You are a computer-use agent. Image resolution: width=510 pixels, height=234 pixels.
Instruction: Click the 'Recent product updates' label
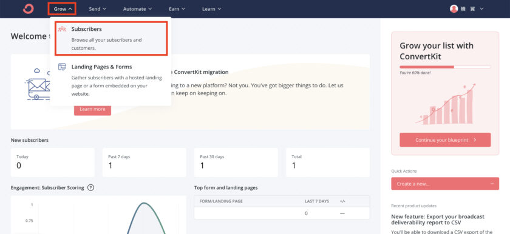pos(413,206)
